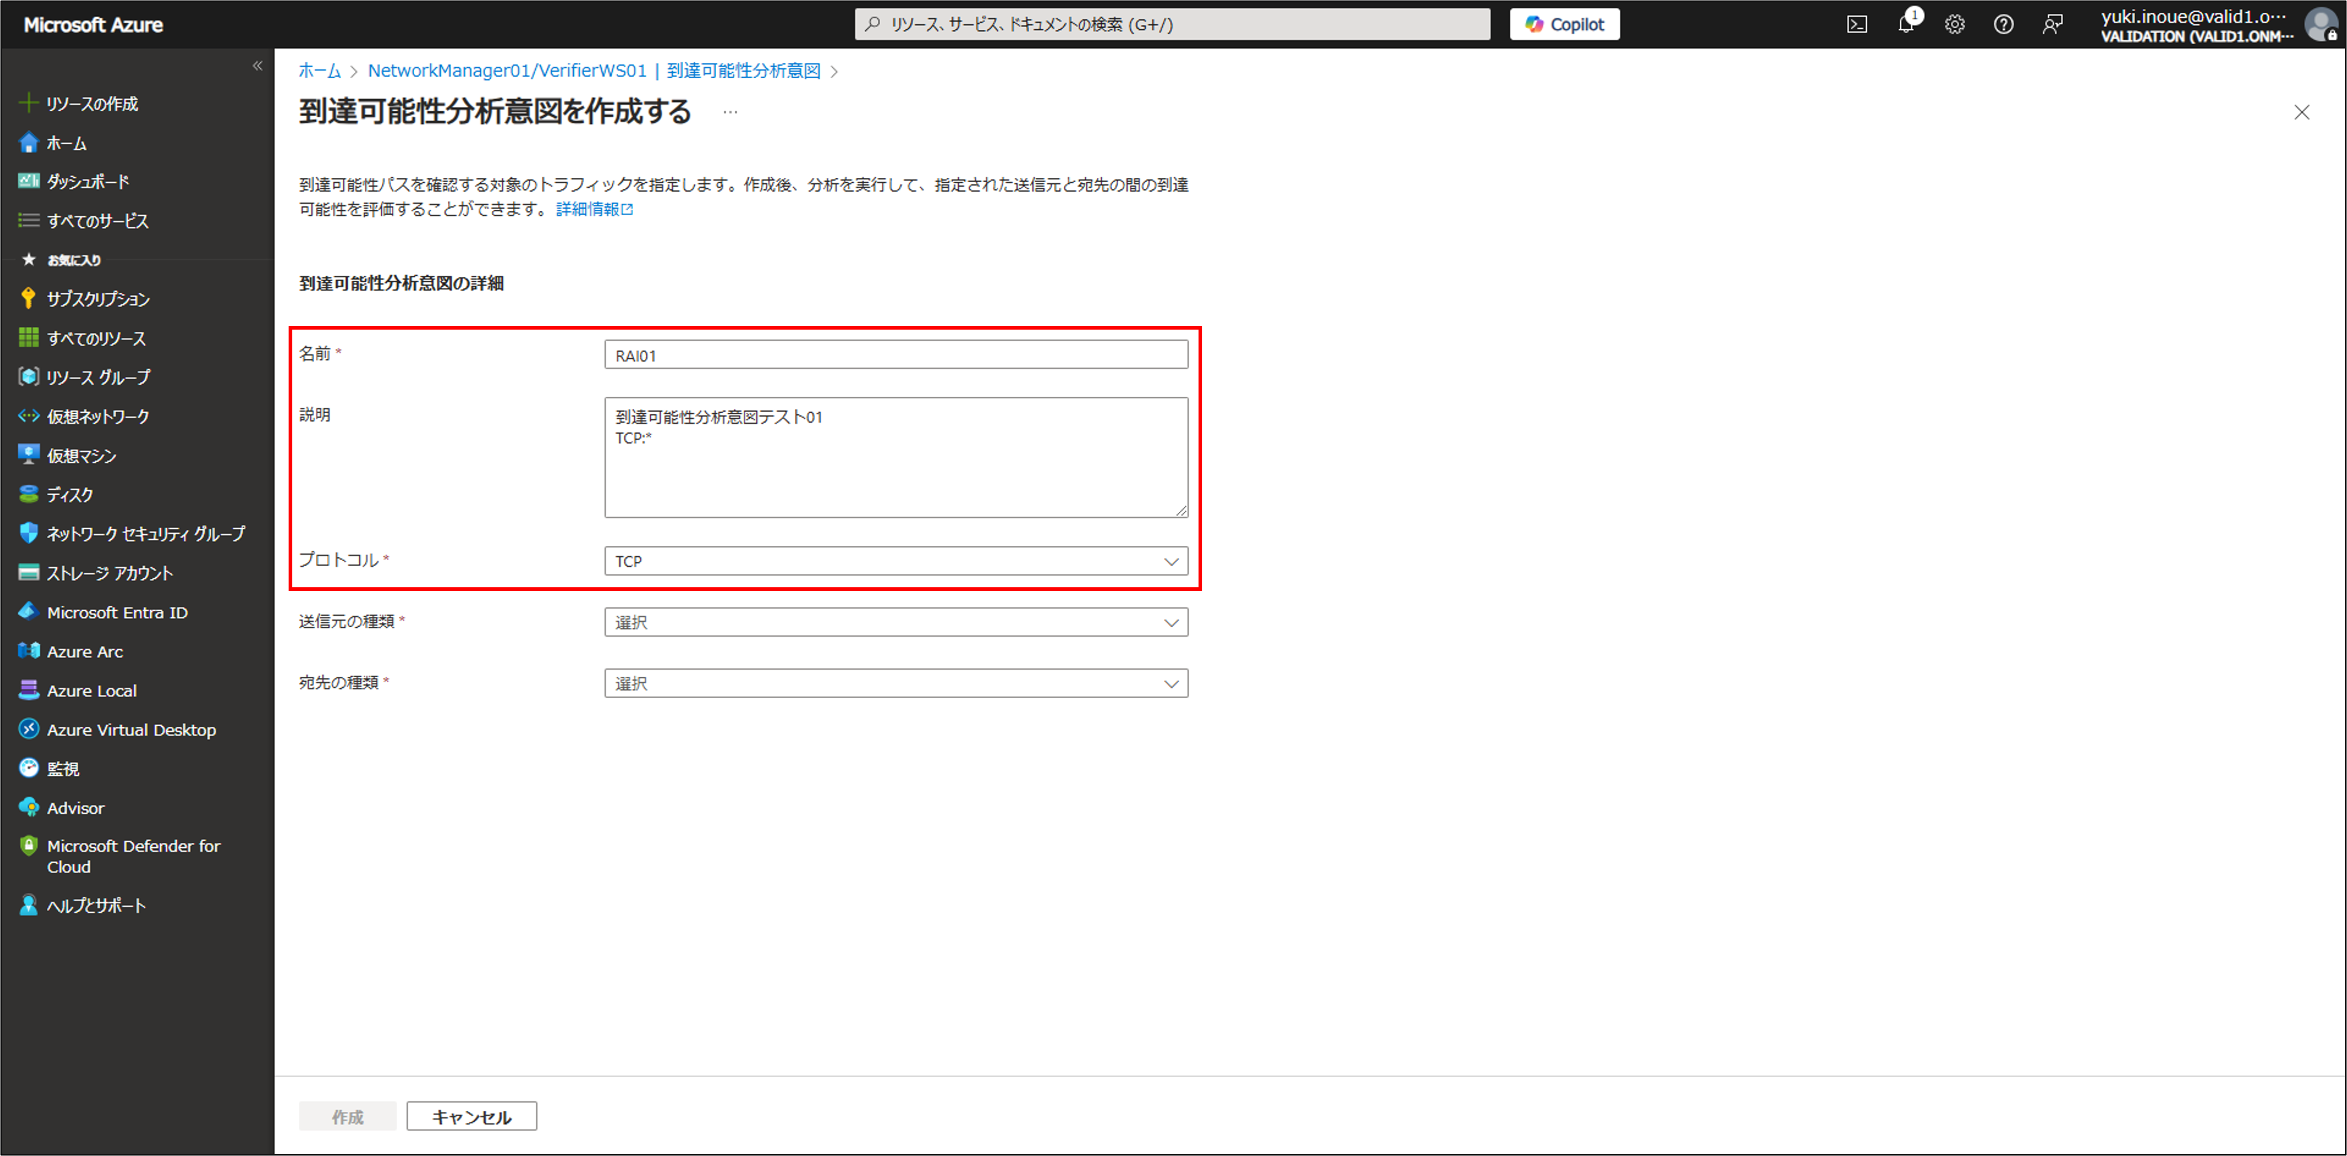
Task: Click お気に入り section header
Action: 74,260
